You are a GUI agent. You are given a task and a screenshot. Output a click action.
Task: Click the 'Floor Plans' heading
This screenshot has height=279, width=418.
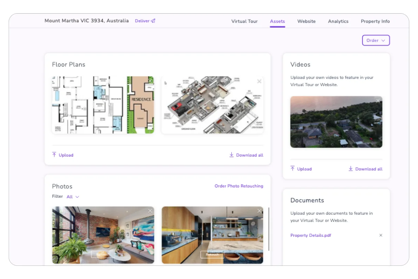(x=69, y=65)
